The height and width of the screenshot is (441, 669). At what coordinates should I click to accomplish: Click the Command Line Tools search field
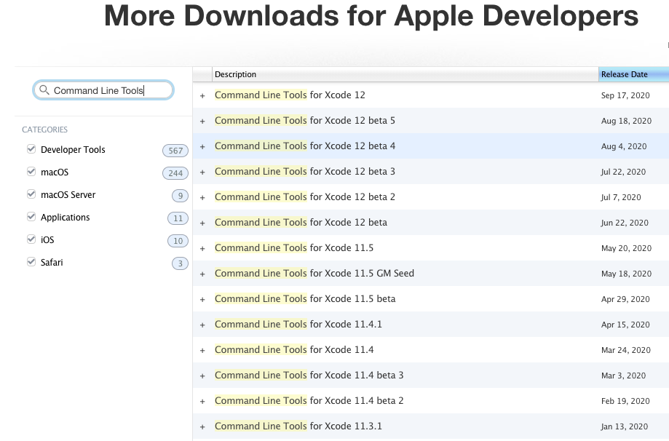click(x=103, y=90)
